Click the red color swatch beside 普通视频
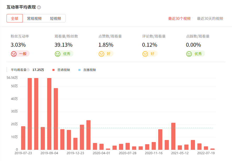 click(53, 70)
